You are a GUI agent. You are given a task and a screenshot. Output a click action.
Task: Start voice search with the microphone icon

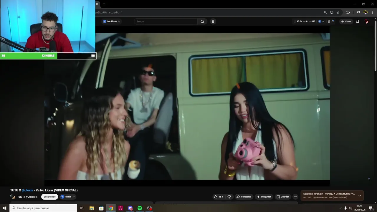tap(213, 21)
